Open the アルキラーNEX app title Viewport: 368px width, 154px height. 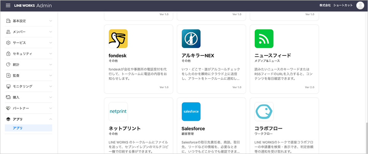coord(198,56)
